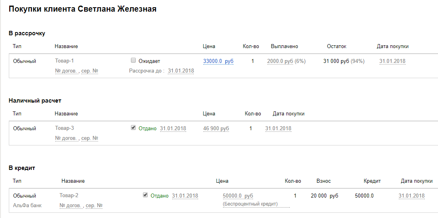The height and width of the screenshot is (218, 438).
Task: Click the 33000.0 руб price link
Action: pos(218,61)
